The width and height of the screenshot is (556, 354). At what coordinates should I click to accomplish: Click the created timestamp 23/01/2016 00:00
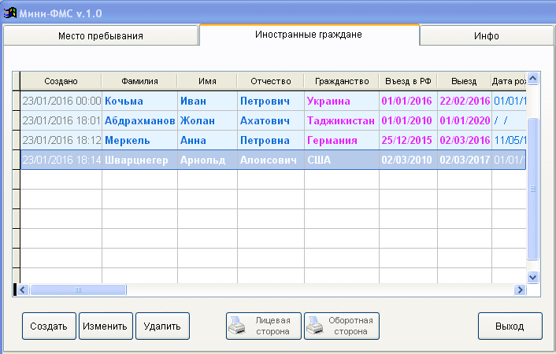point(61,101)
